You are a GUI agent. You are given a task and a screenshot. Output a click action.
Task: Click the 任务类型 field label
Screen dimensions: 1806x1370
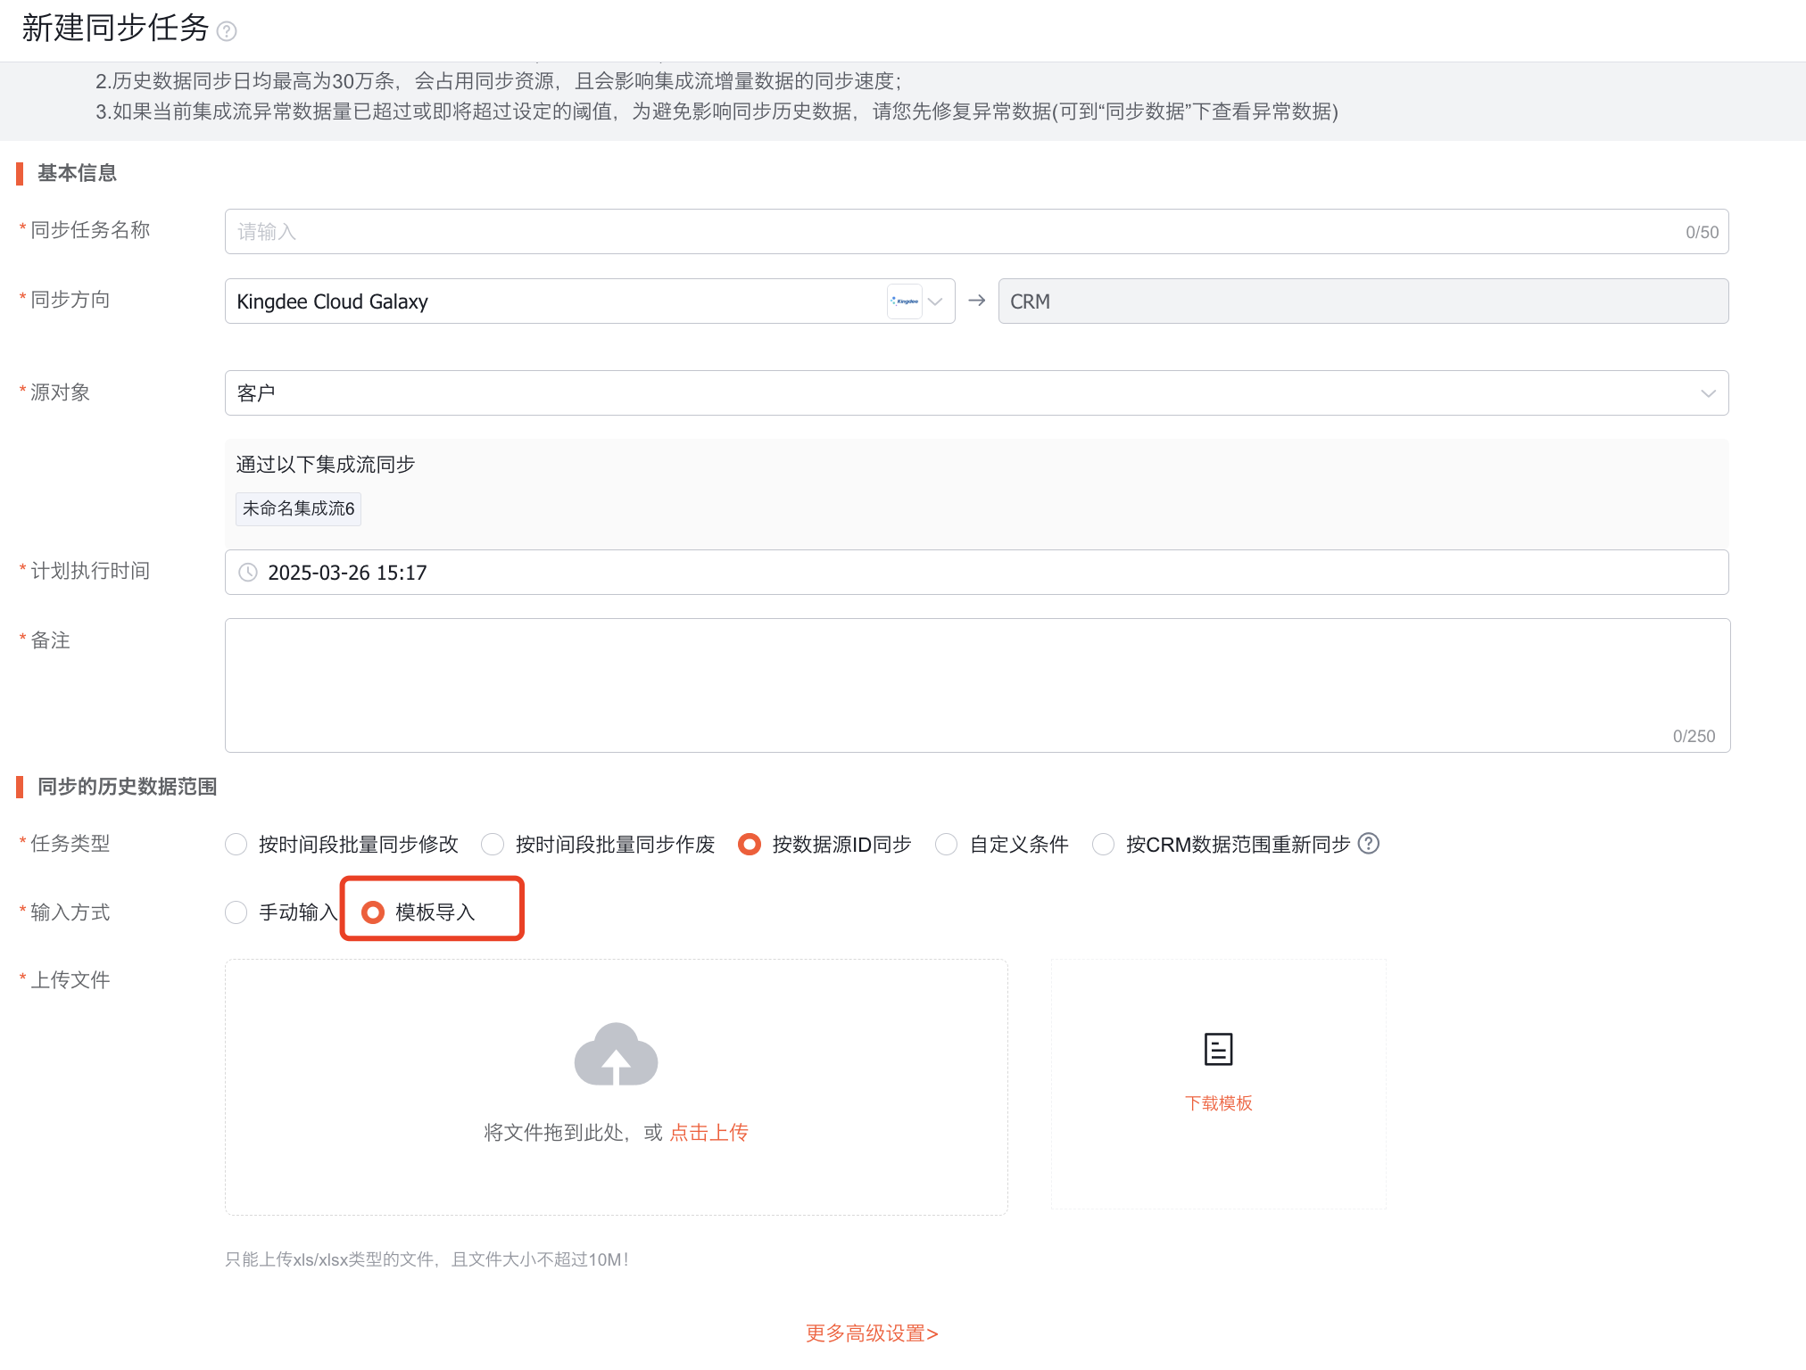[70, 844]
